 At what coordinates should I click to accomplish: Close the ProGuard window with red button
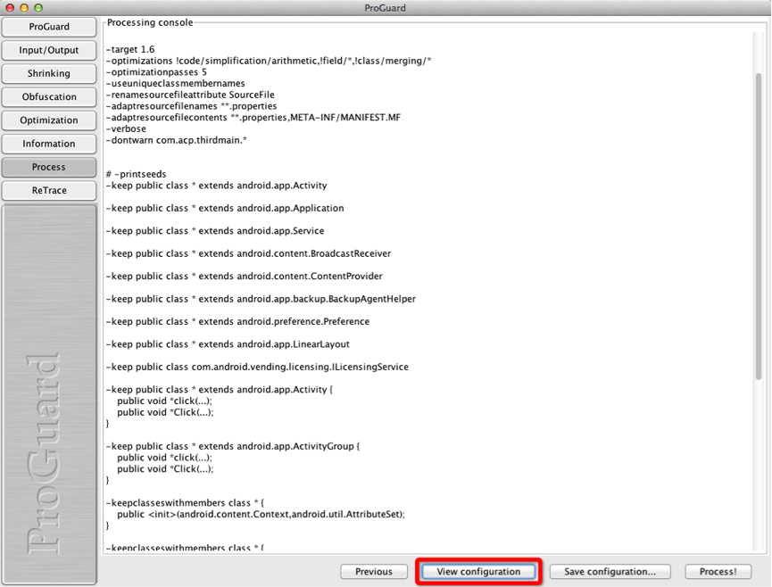pos(10,8)
